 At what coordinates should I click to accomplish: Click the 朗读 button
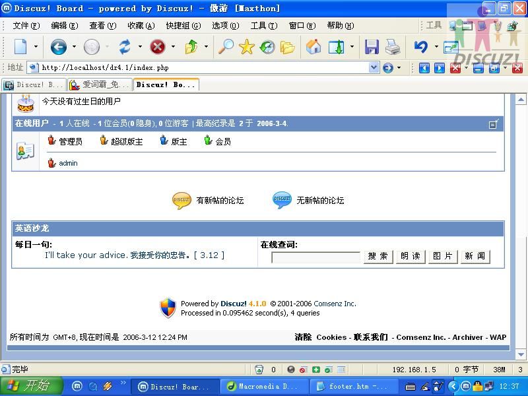coord(411,256)
